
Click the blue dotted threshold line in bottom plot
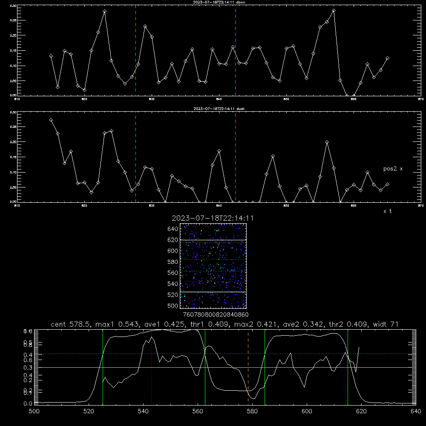pos(225,354)
